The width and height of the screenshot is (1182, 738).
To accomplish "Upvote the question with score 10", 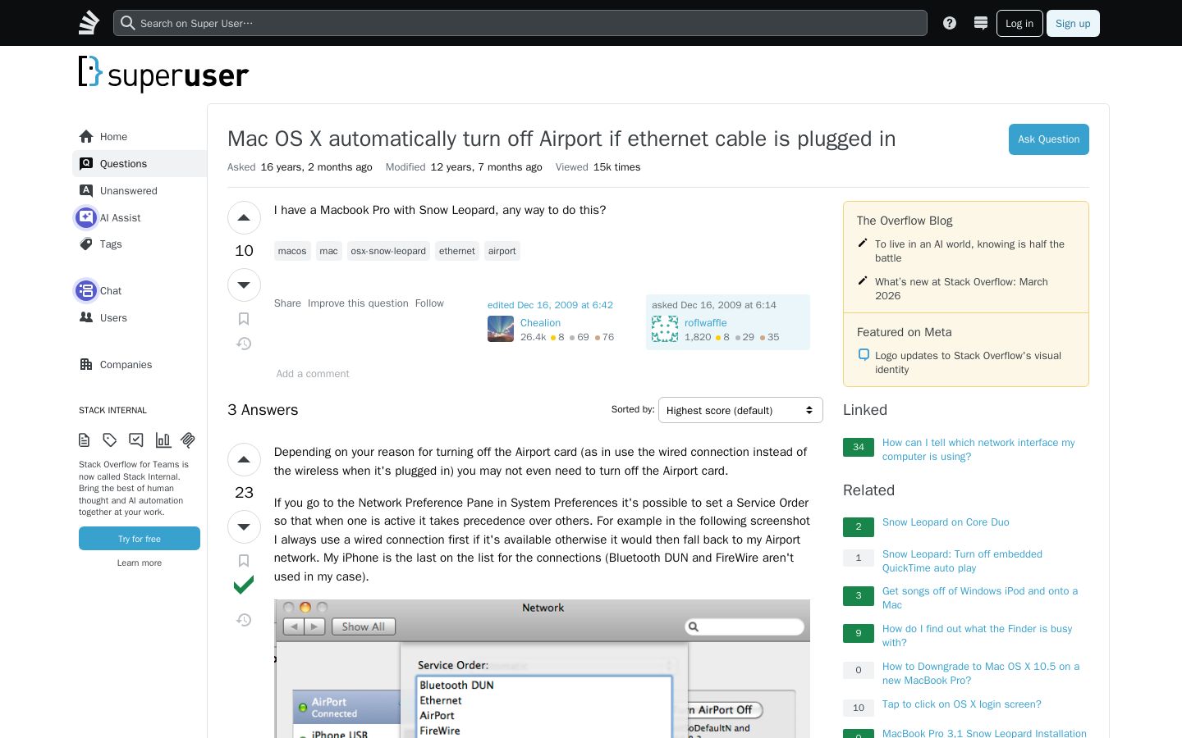I will [x=244, y=217].
